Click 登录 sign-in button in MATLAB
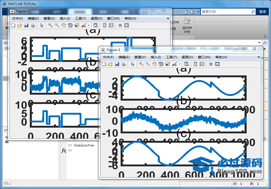 click(x=263, y=12)
